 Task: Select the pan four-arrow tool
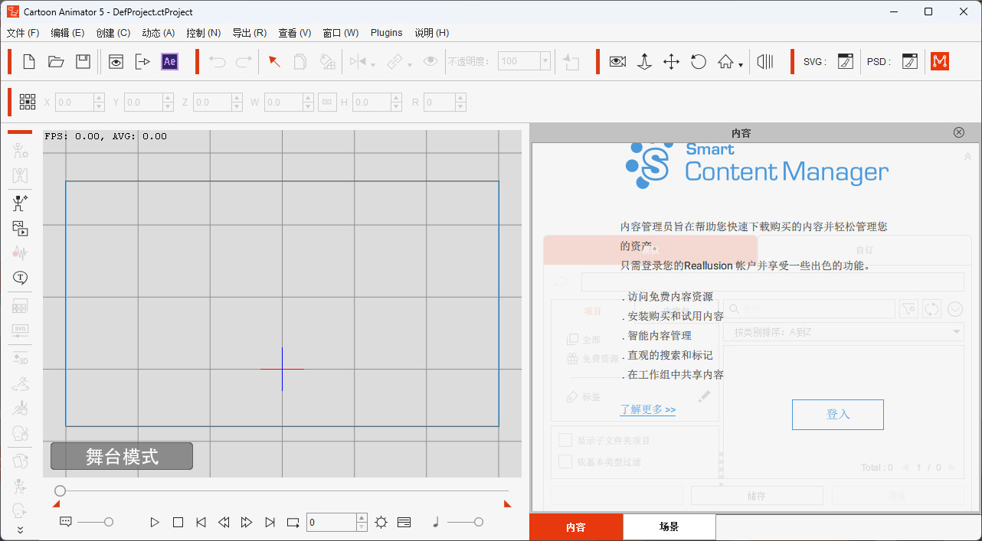(671, 62)
